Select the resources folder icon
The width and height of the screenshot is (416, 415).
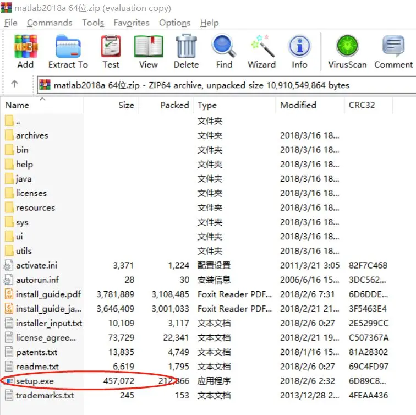[9, 207]
